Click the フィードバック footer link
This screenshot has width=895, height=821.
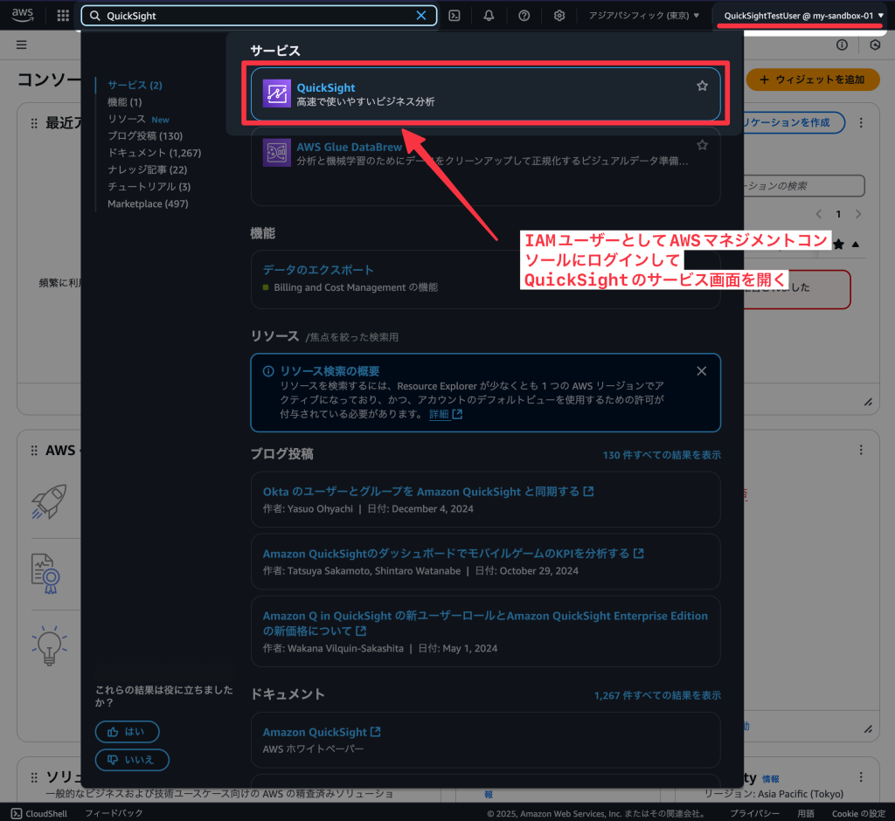(x=114, y=813)
